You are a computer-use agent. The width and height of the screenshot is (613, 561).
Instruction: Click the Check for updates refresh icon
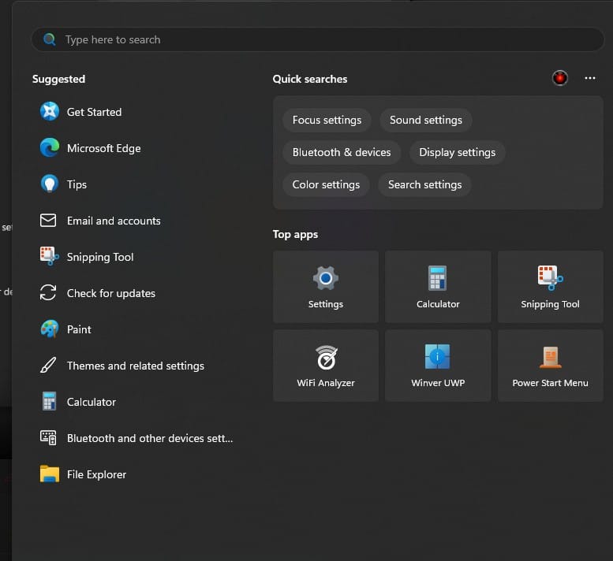tap(48, 293)
